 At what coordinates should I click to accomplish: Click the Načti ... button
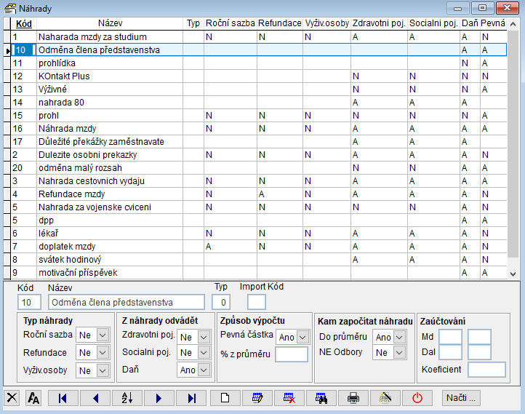[x=461, y=398]
